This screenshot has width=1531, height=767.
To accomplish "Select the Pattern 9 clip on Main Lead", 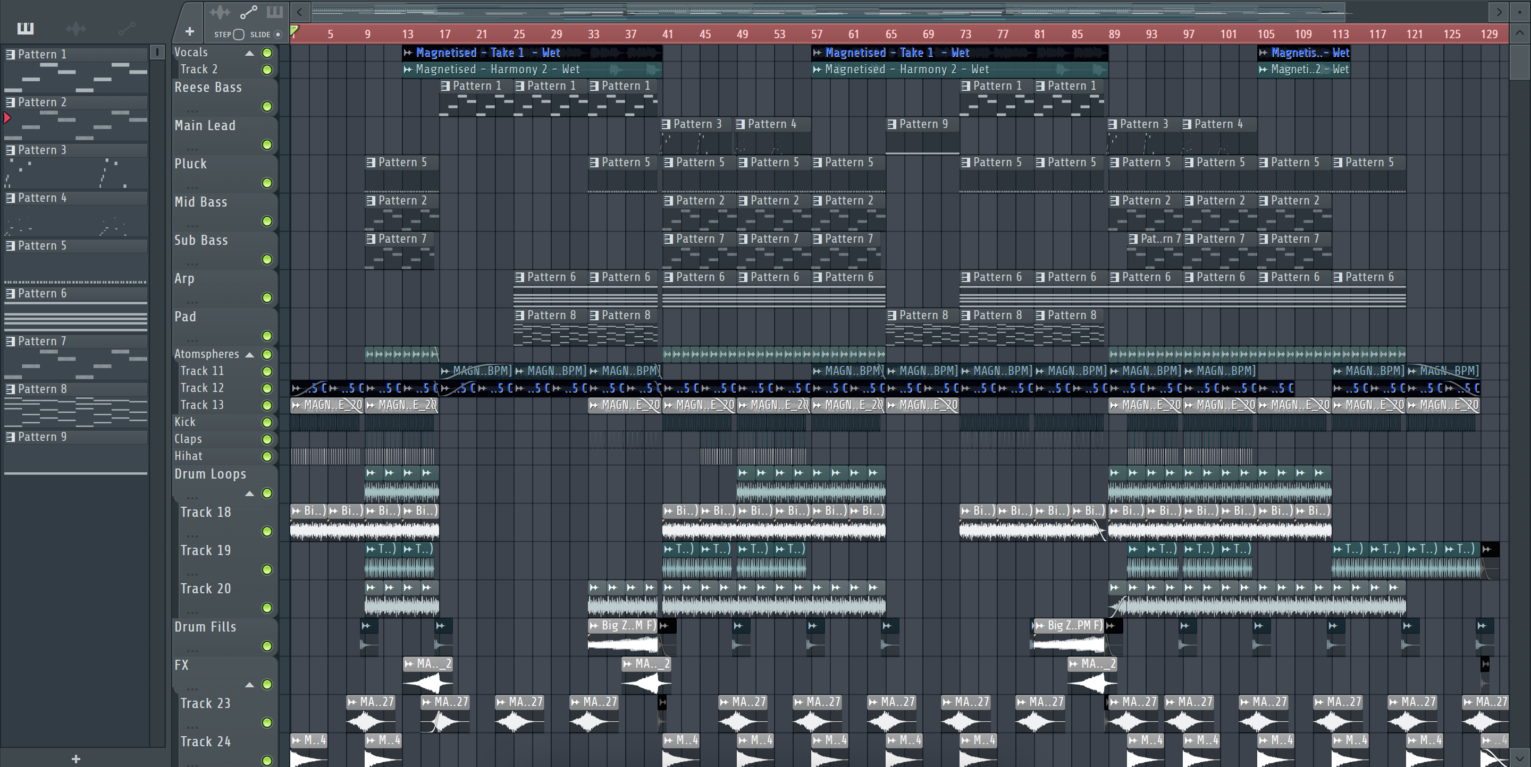I will coord(922,136).
